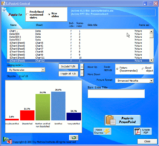Viewport: 159px width, 146px height.
Task: Click the Create PDF icon button
Action: [143, 131]
